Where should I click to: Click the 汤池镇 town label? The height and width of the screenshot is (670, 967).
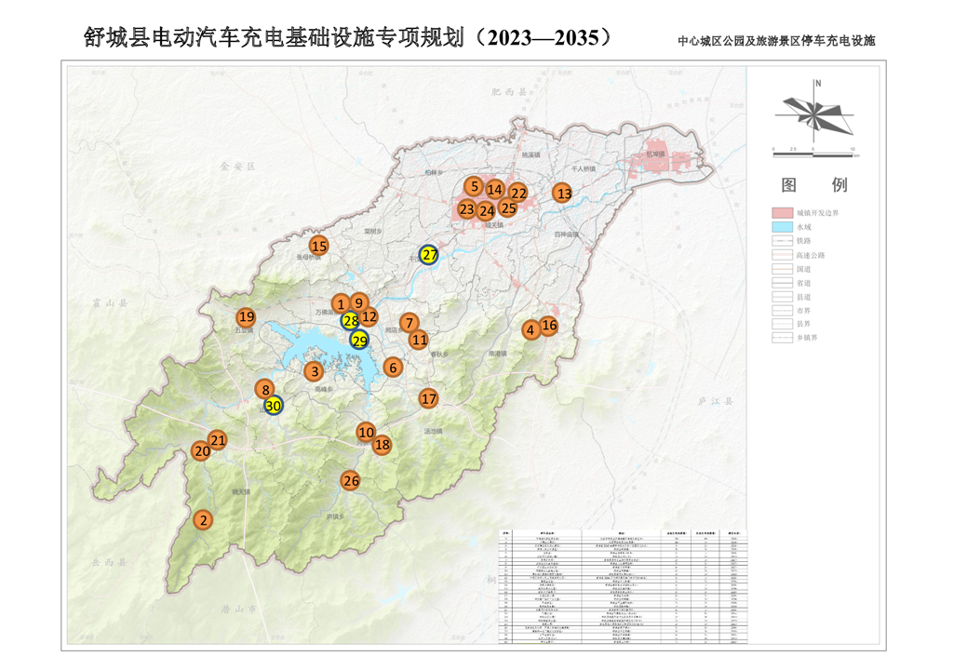tap(433, 432)
